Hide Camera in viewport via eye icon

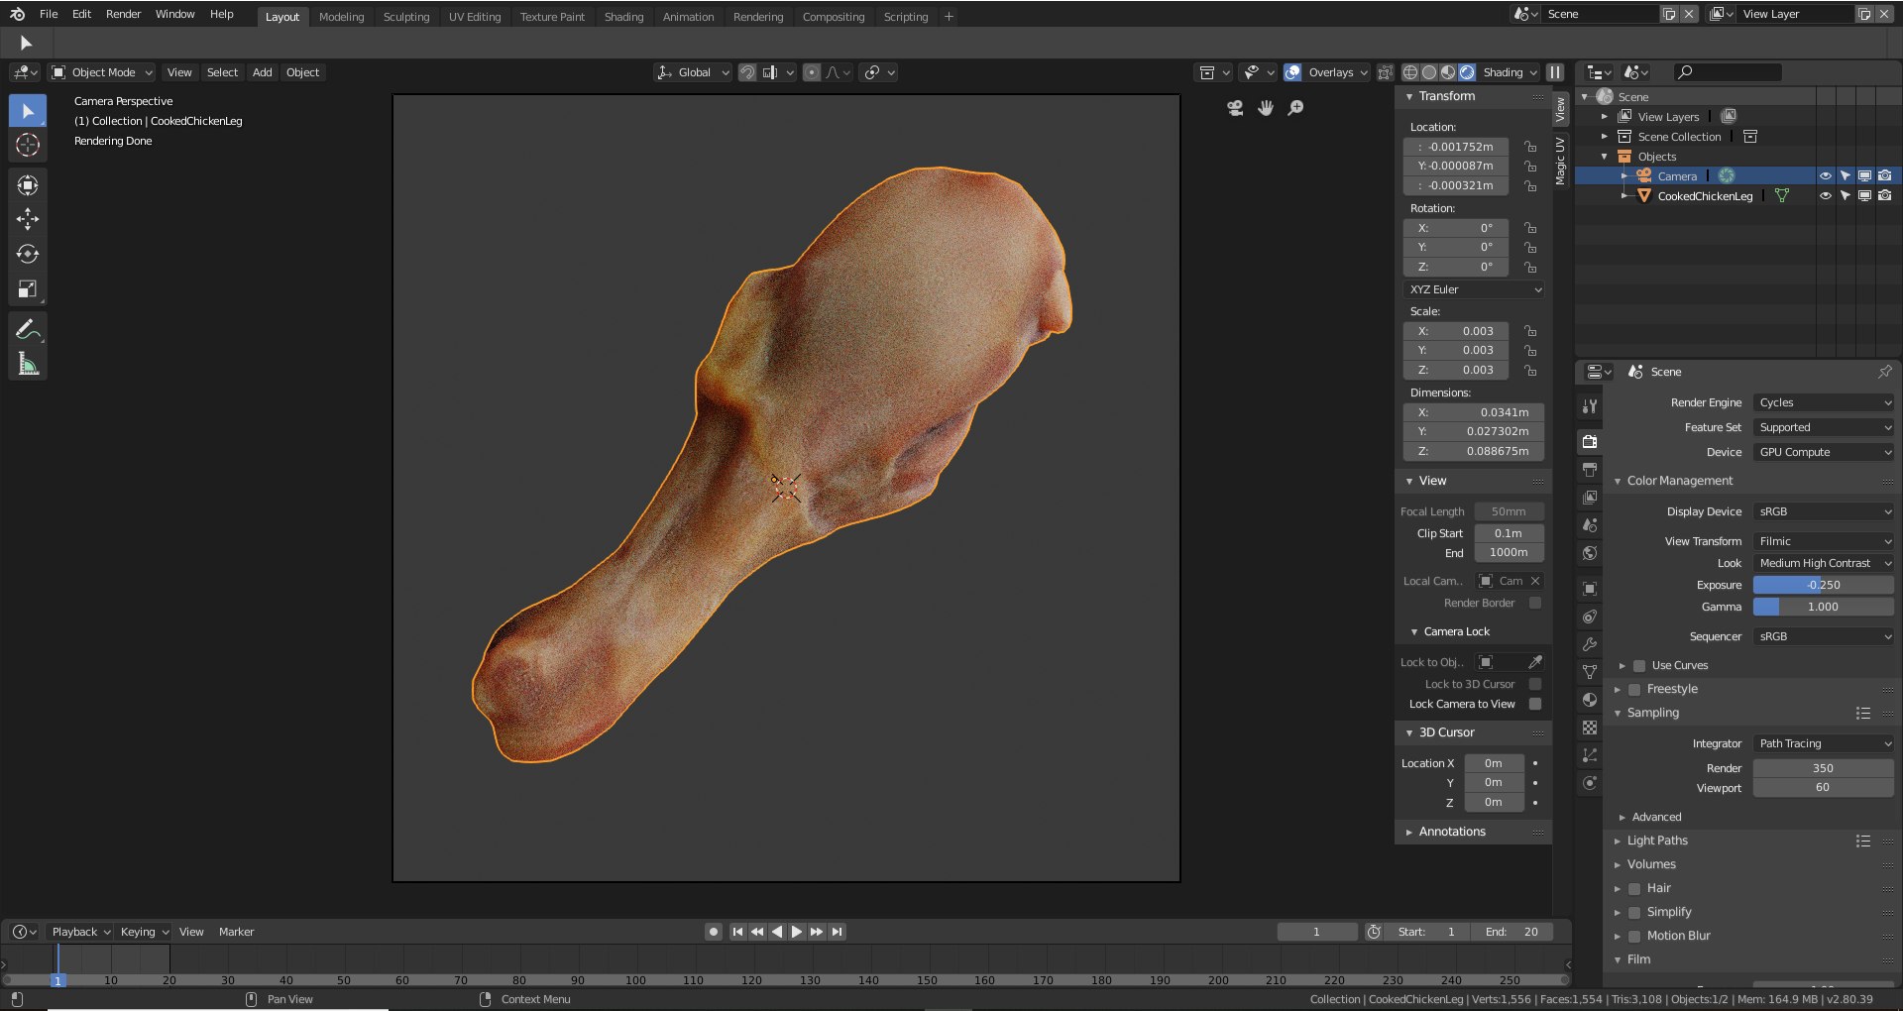point(1825,175)
